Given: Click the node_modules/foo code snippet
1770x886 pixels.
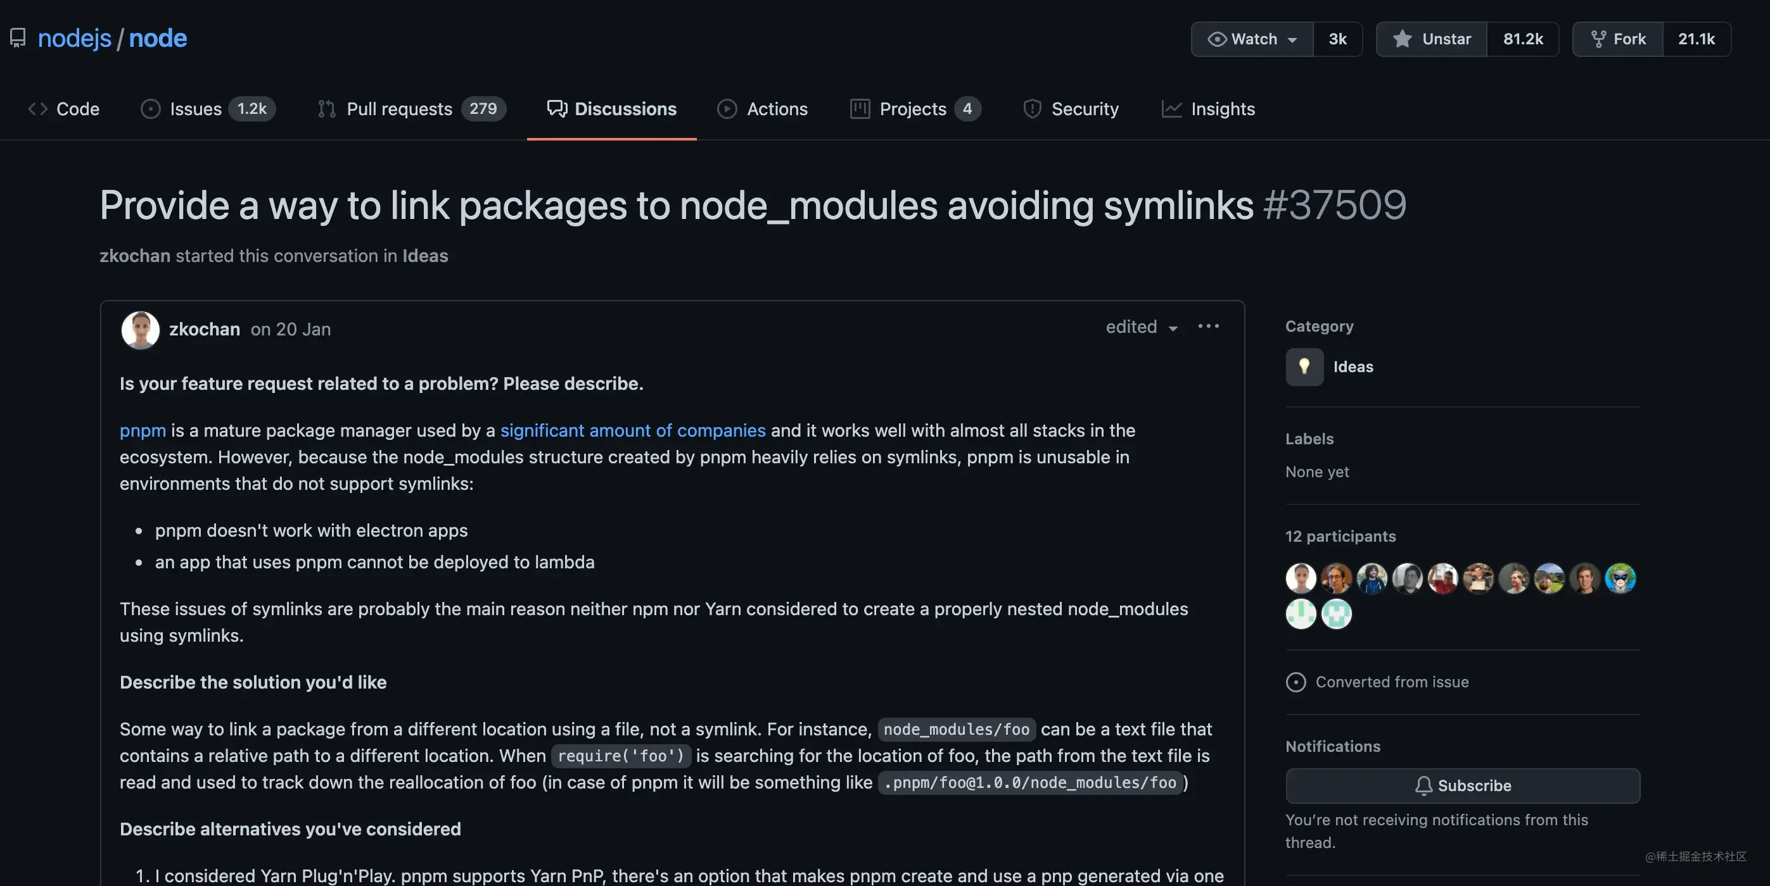Looking at the screenshot, I should 957,729.
